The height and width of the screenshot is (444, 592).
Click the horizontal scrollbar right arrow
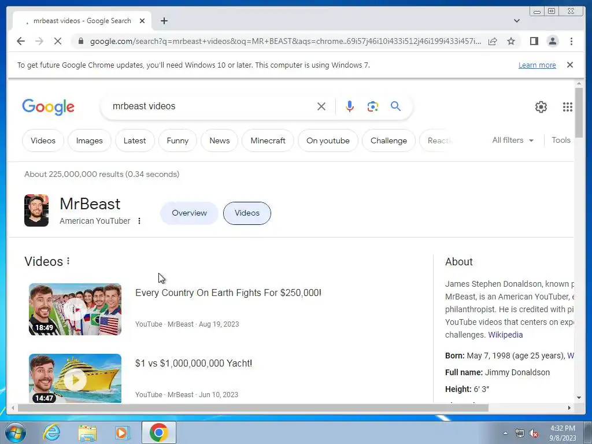point(569,408)
